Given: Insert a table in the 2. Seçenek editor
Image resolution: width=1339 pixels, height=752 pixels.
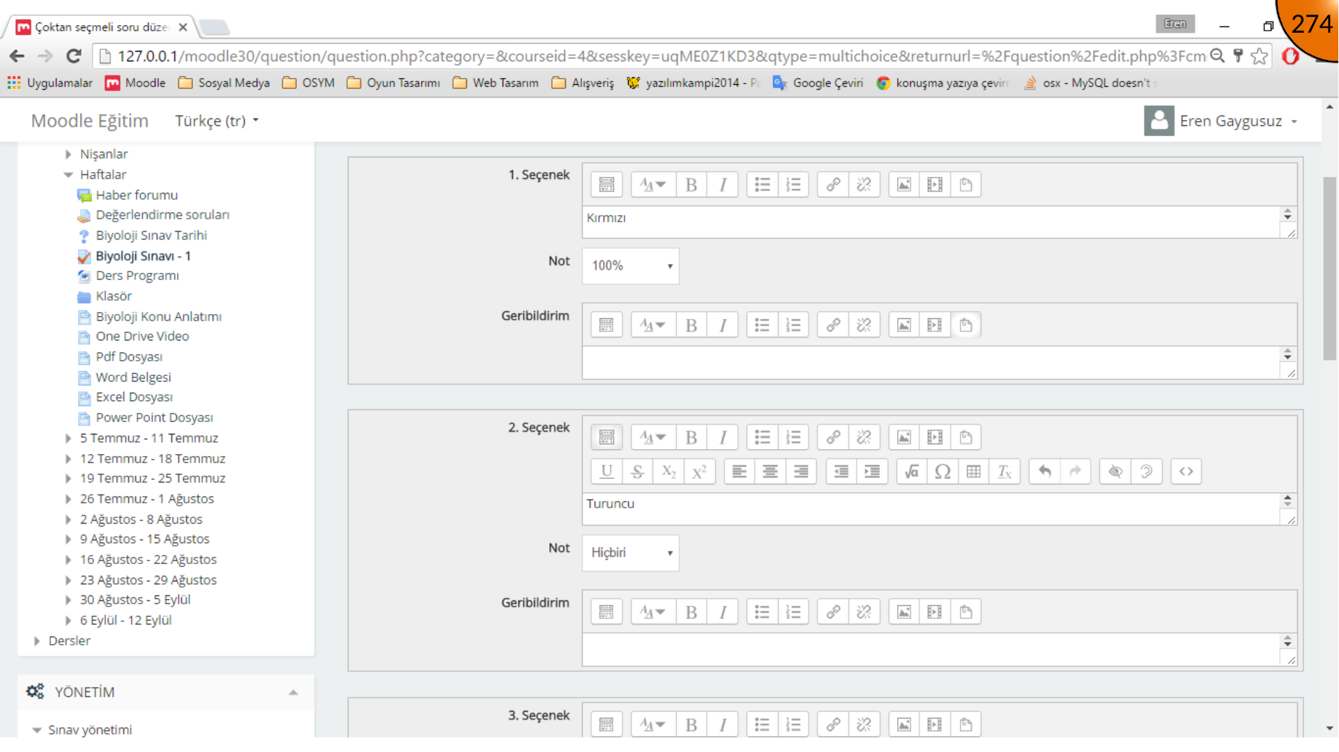Looking at the screenshot, I should (974, 471).
